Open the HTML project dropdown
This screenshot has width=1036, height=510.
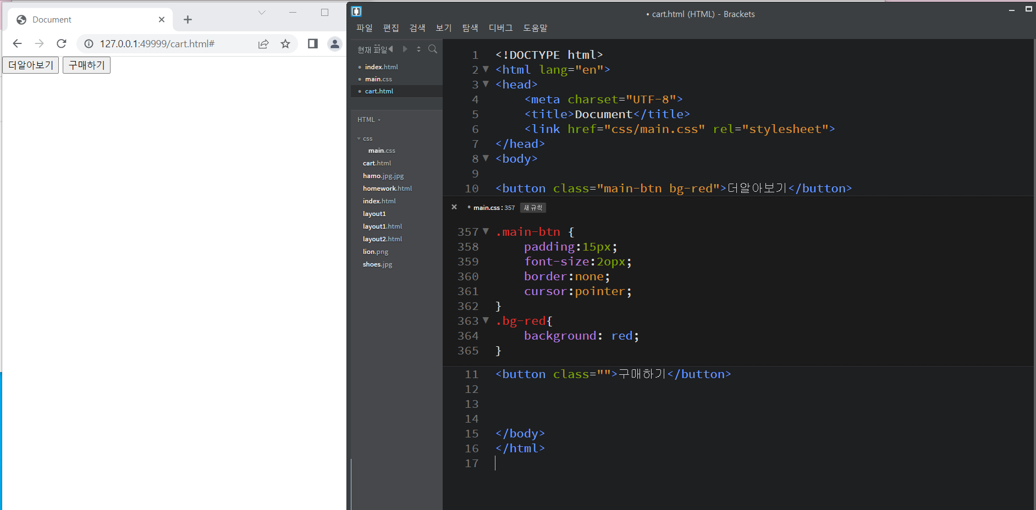coord(368,120)
